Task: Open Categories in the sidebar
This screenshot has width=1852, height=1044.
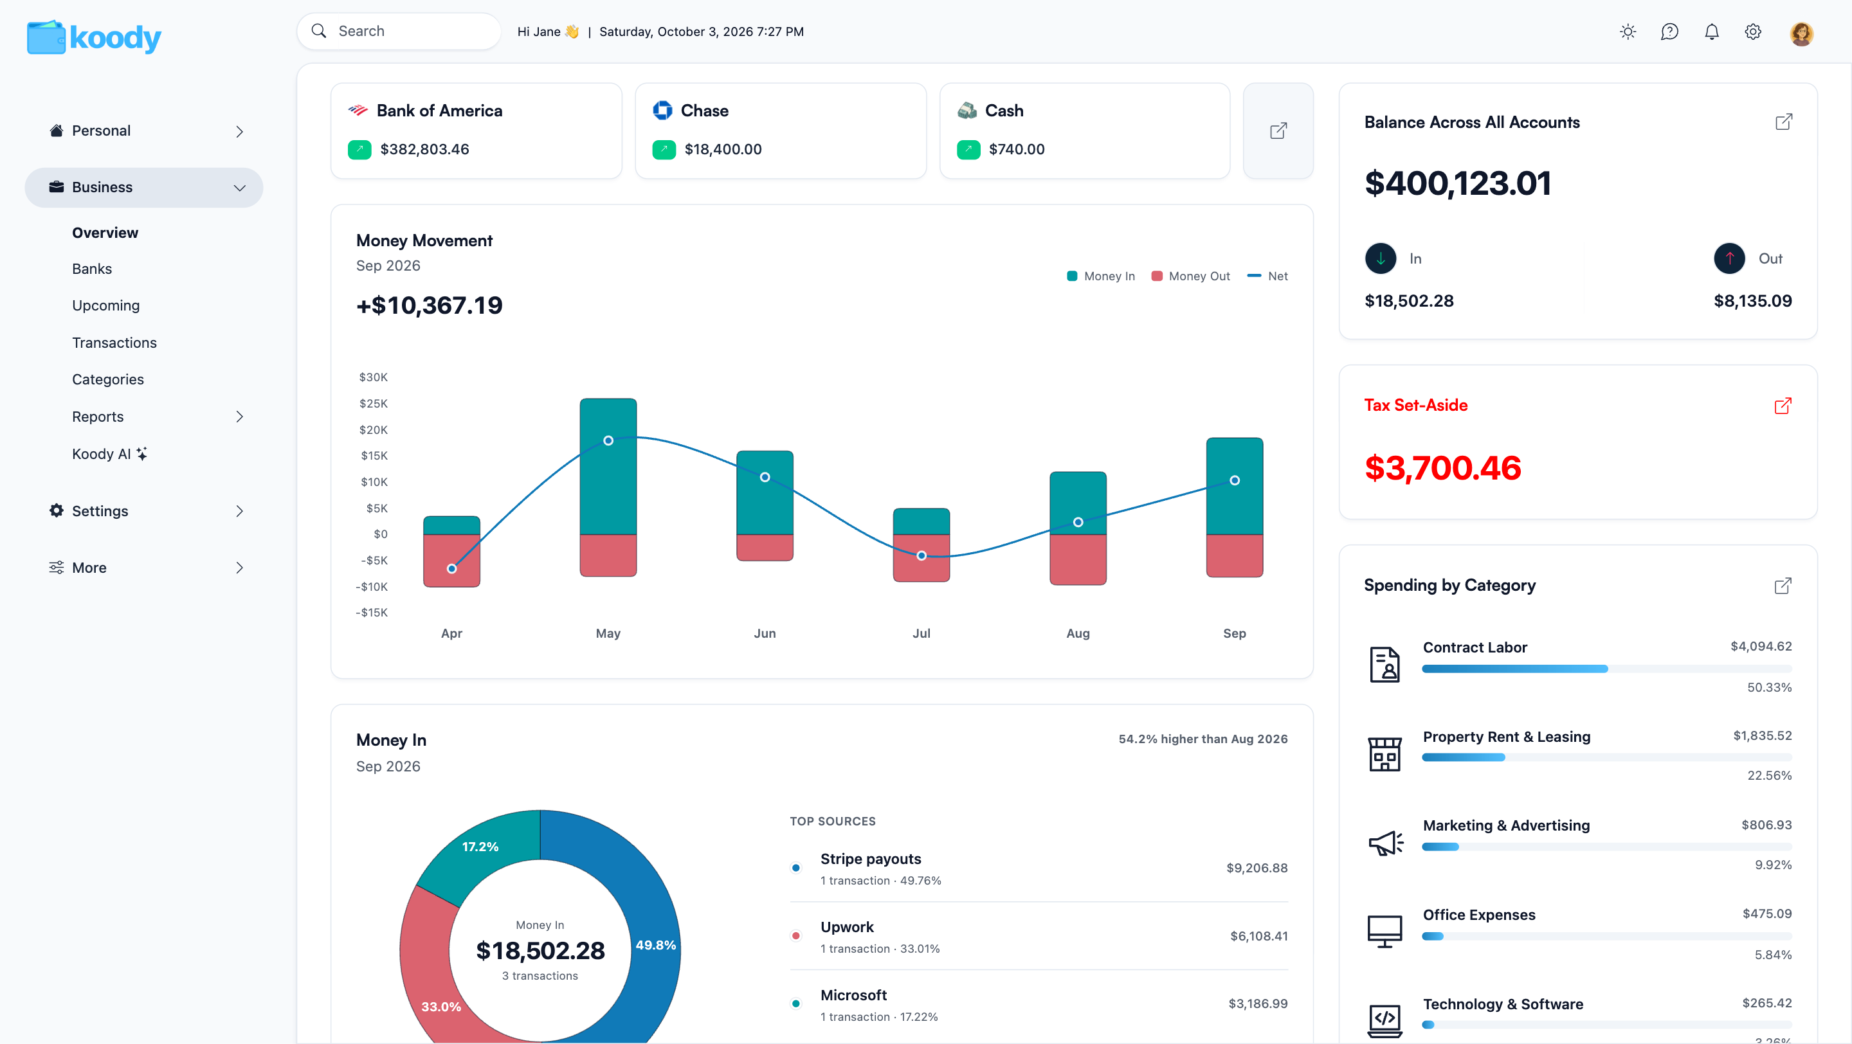Action: click(x=108, y=379)
